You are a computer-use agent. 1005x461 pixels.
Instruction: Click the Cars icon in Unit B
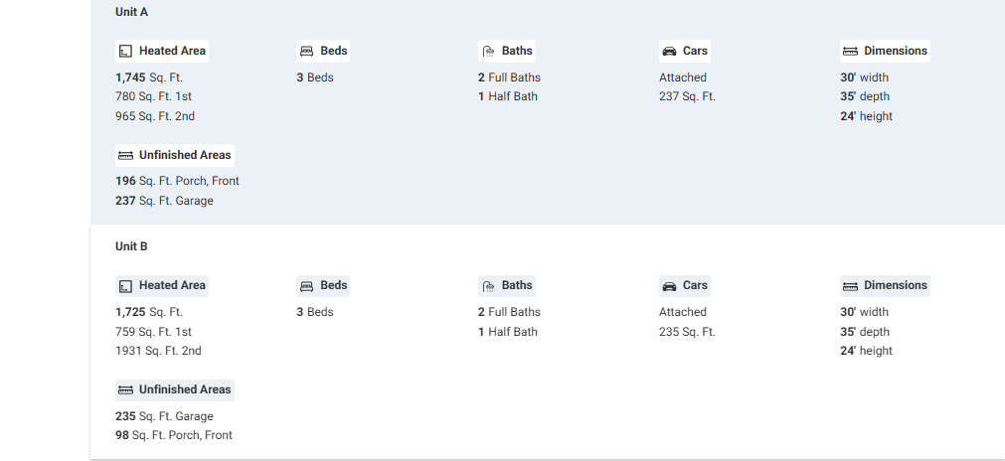[669, 286]
